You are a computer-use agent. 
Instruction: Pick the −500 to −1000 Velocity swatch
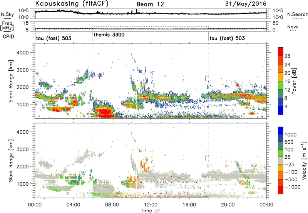[281, 183]
